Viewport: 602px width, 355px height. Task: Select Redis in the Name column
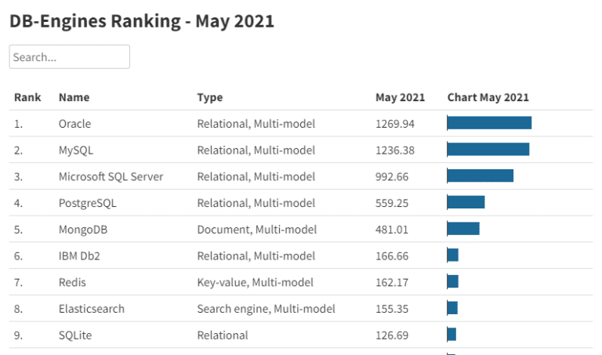coord(72,282)
